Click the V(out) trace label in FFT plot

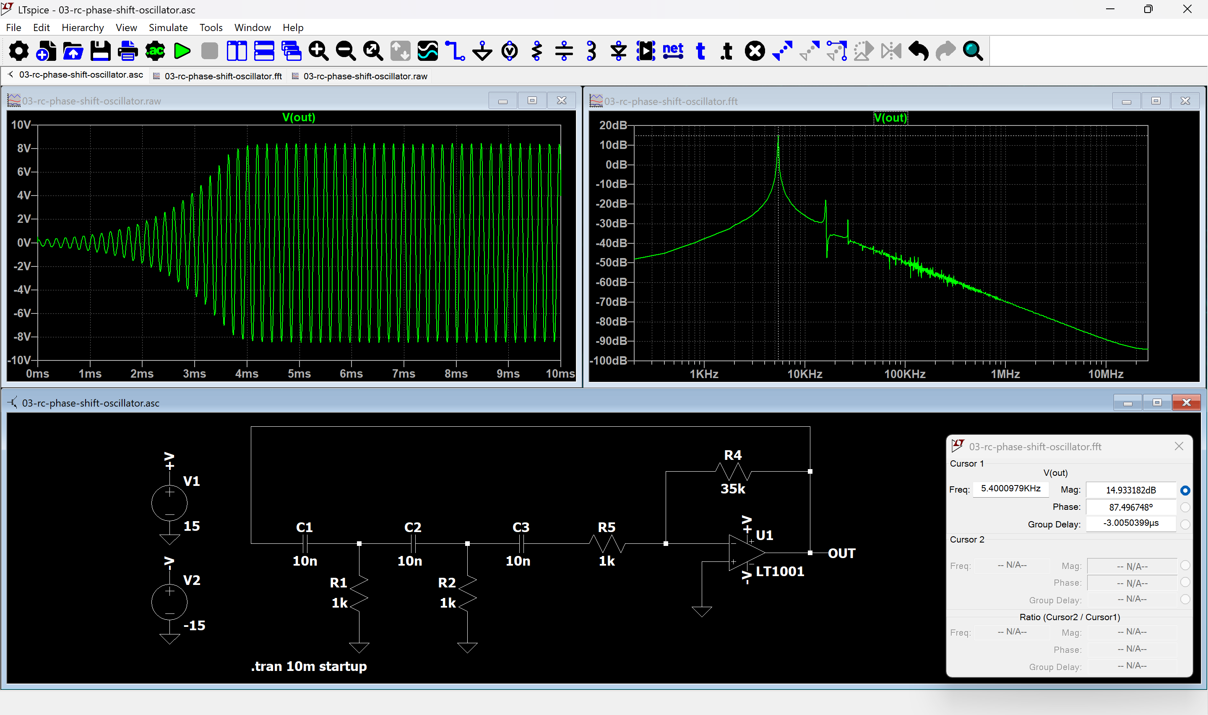(890, 117)
